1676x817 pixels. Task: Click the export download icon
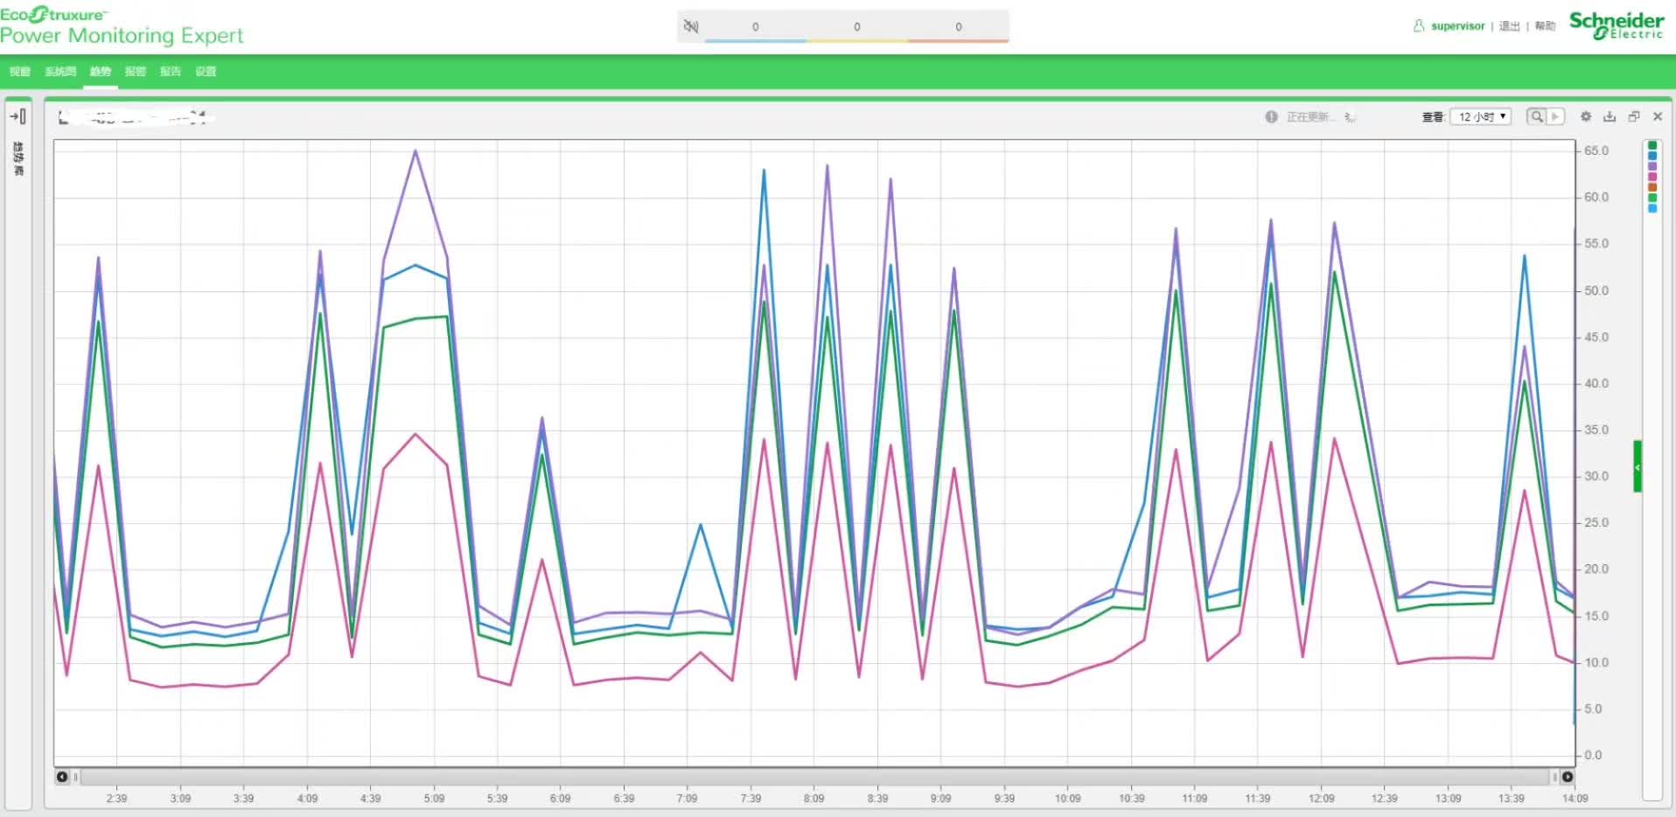[x=1609, y=116]
